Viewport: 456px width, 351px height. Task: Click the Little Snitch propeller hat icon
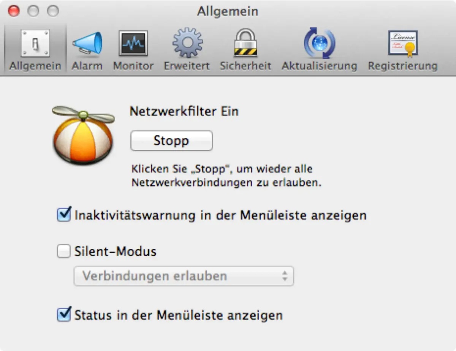pos(82,137)
